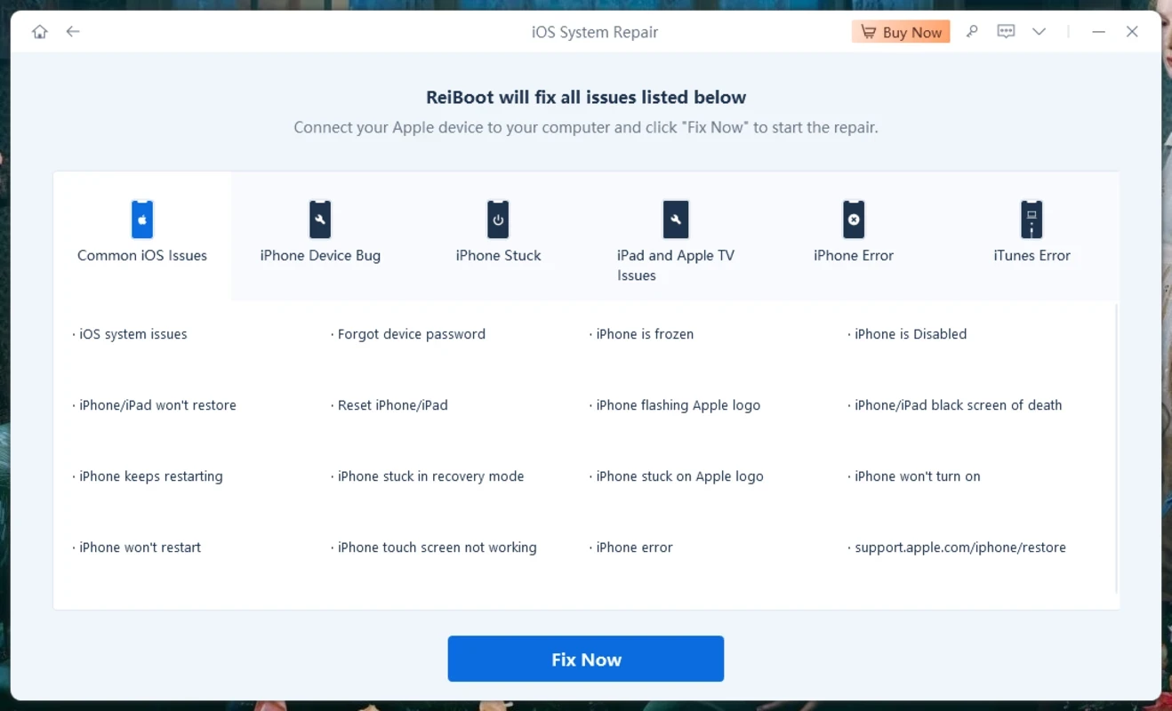Screen dimensions: 1172x711
Task: Click the support.apple.com/iphone/restore entry
Action: [959, 547]
